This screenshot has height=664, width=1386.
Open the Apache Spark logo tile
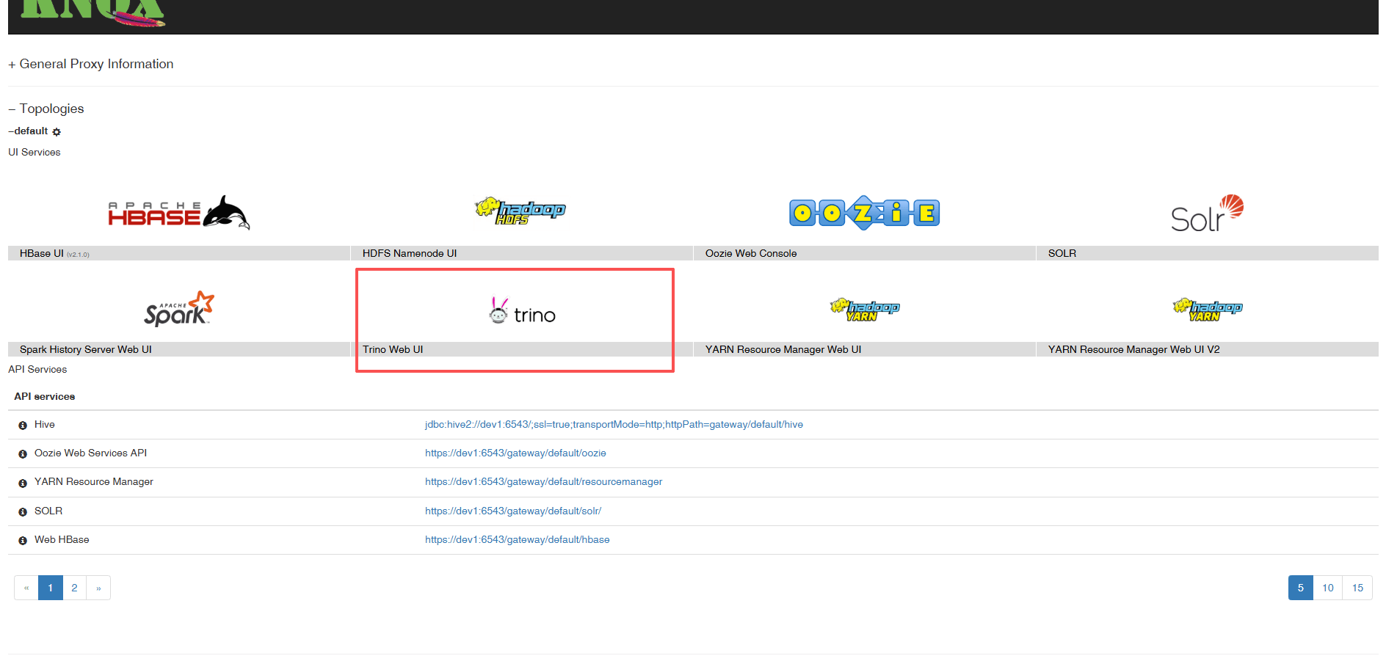pos(179,309)
